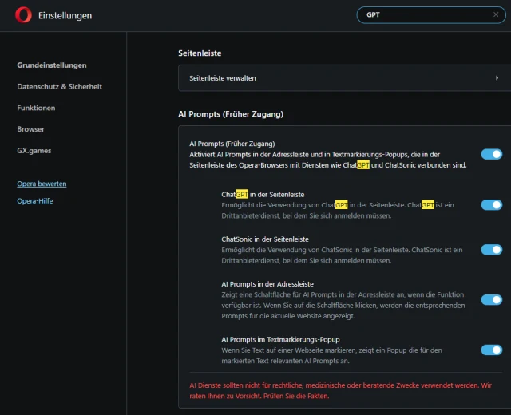
Task: Click the red AI Dienste warning text
Action: click(x=341, y=389)
